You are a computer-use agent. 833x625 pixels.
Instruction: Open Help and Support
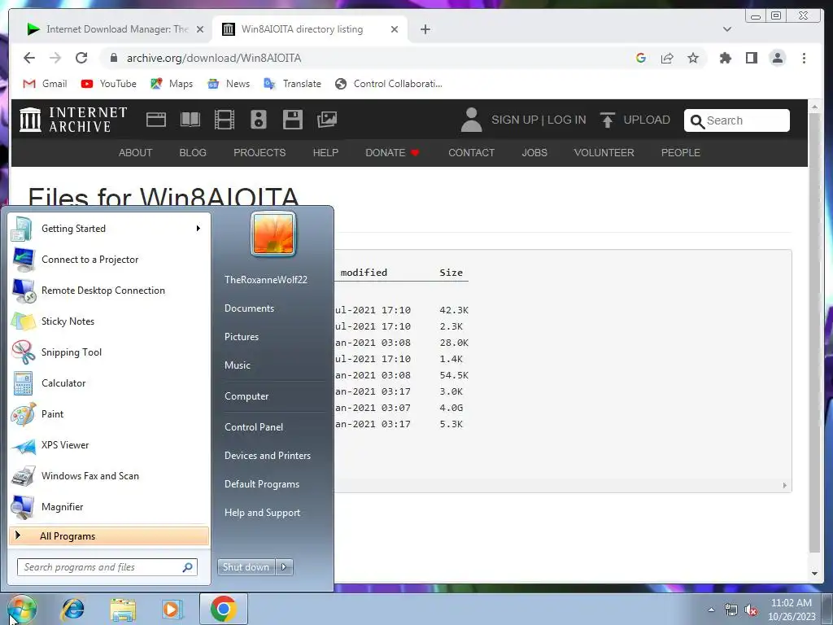point(262,513)
